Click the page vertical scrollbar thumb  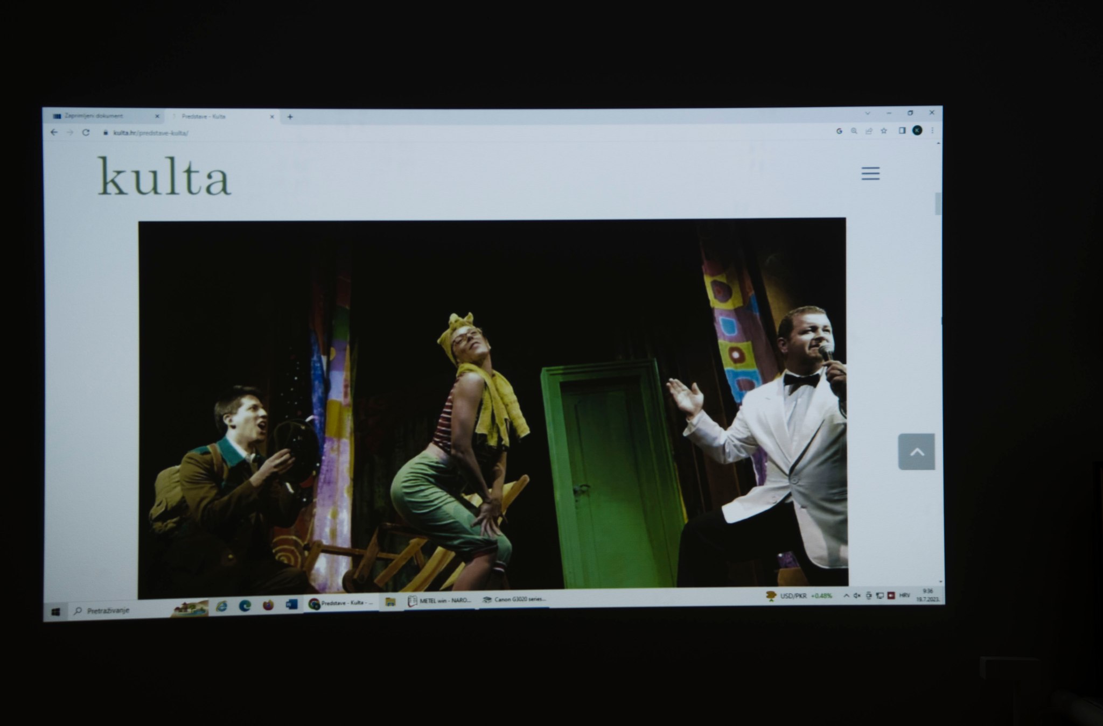939,204
